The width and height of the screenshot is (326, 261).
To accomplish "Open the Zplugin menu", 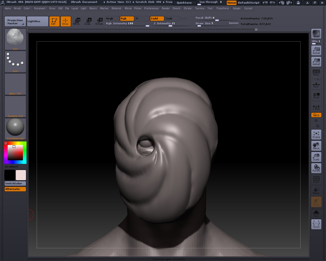I will [x=236, y=8].
